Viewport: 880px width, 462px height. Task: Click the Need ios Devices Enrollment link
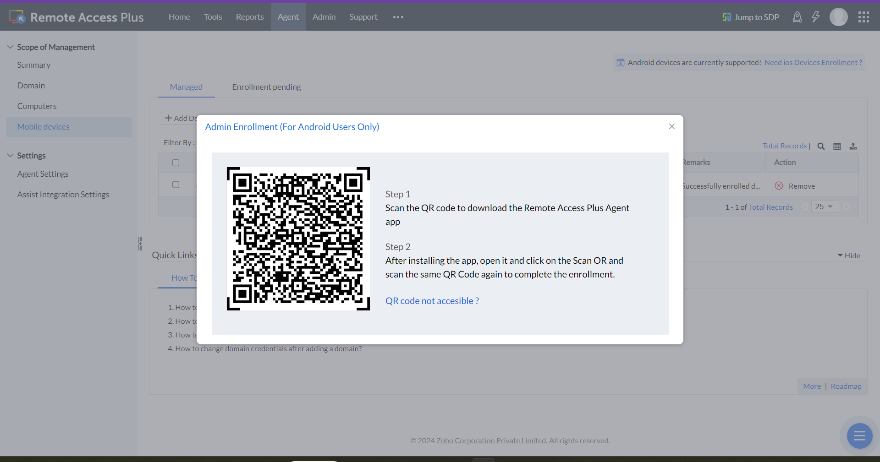click(x=813, y=62)
